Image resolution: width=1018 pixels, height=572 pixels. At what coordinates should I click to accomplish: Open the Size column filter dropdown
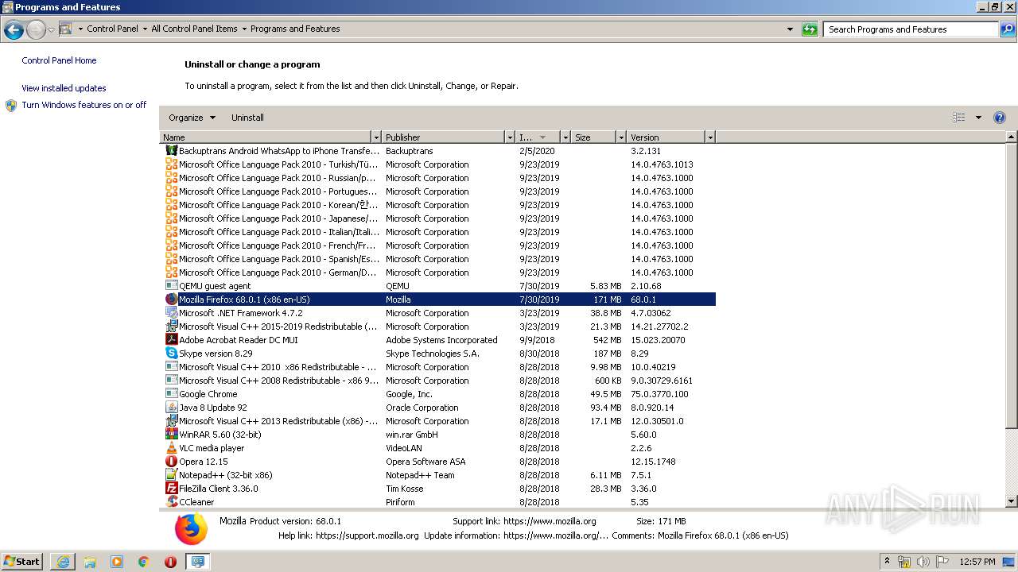tap(621, 137)
